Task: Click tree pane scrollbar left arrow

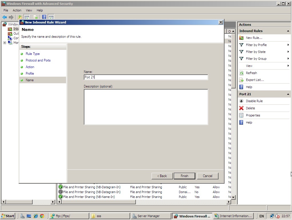Action: 3,202
